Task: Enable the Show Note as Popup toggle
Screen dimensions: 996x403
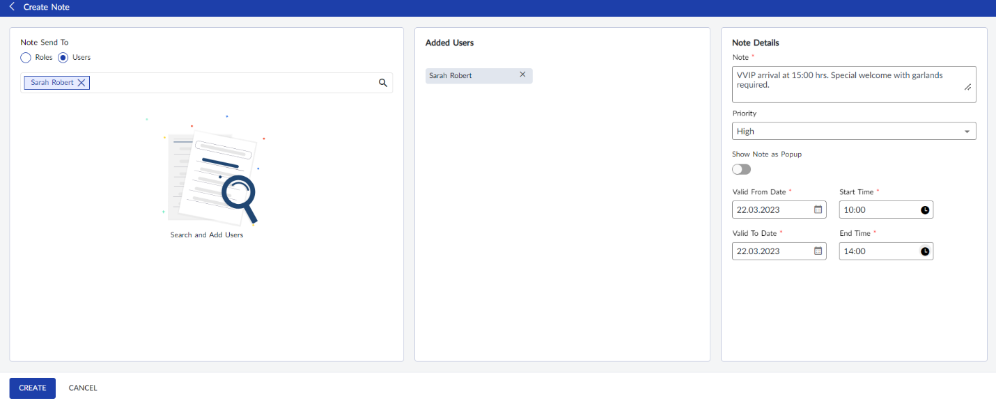Action: [740, 169]
